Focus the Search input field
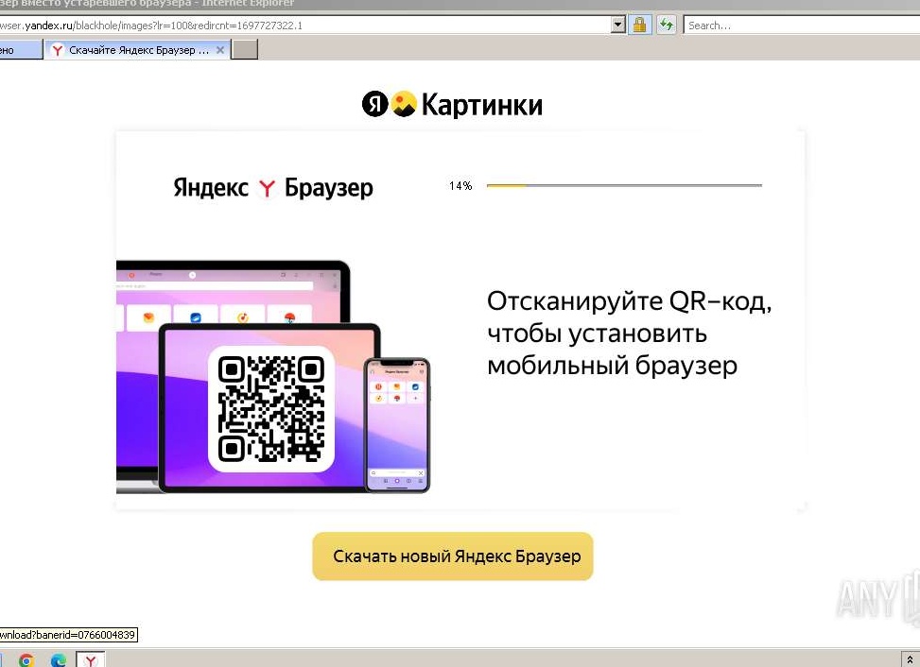The height and width of the screenshot is (667, 920). 802,26
